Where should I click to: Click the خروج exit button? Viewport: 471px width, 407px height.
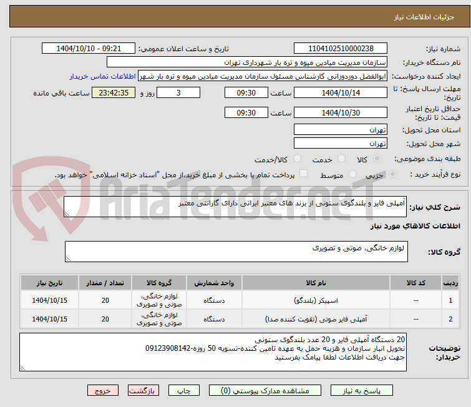click(103, 391)
